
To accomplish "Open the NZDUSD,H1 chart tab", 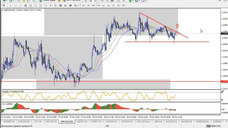I will coord(127,122).
